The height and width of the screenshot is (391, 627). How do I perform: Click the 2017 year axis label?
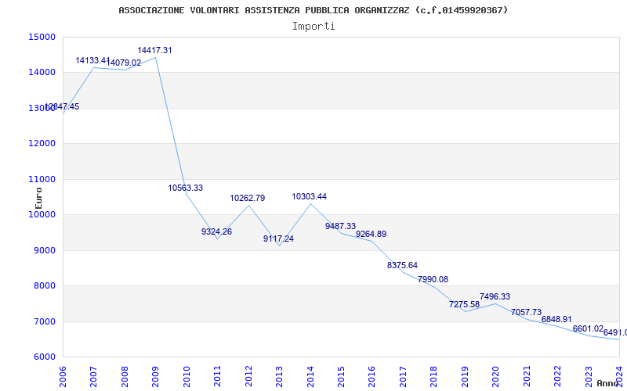pyautogui.click(x=403, y=375)
